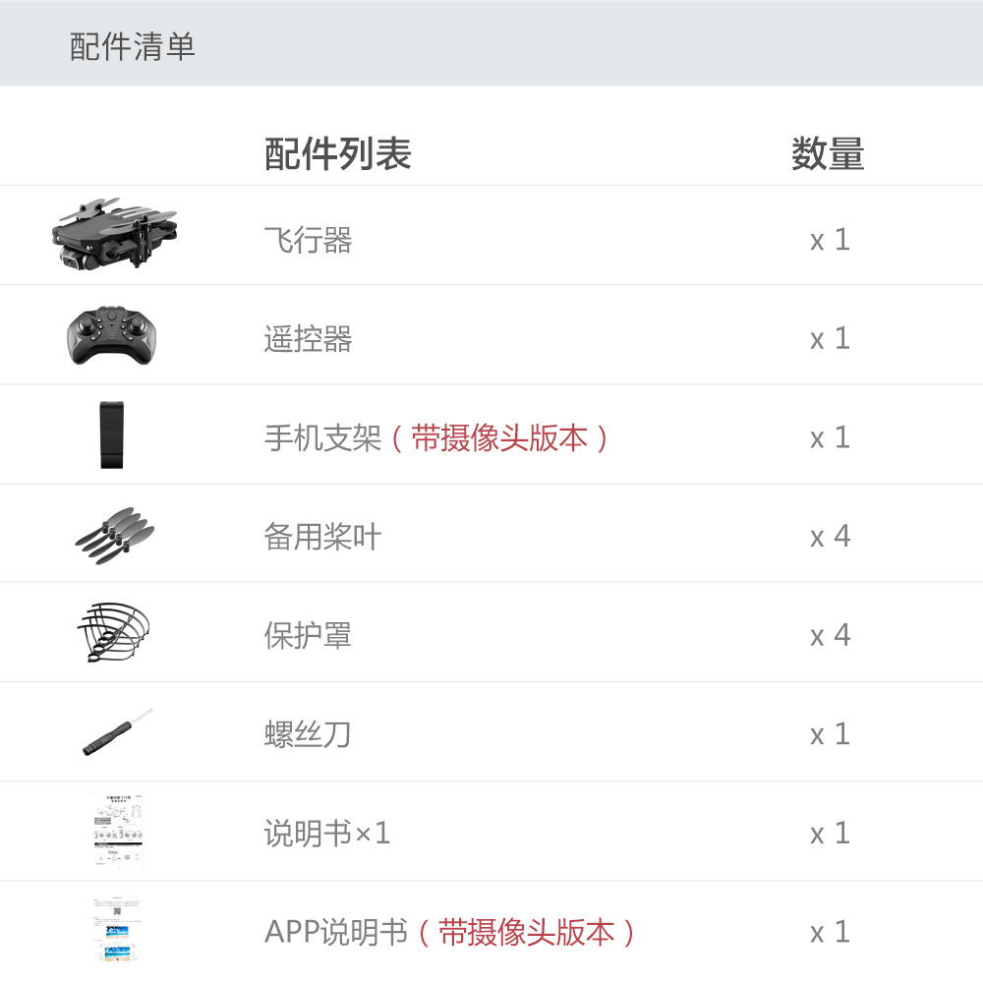Click the APP说明书 item label
This screenshot has width=983, height=983.
336,932
